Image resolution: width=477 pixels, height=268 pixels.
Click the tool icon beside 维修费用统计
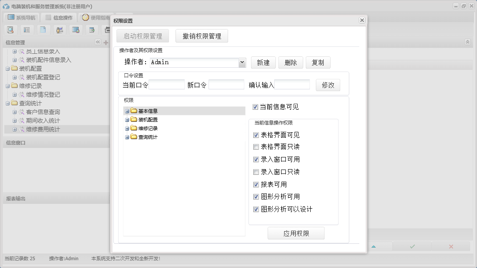[x=22, y=129]
